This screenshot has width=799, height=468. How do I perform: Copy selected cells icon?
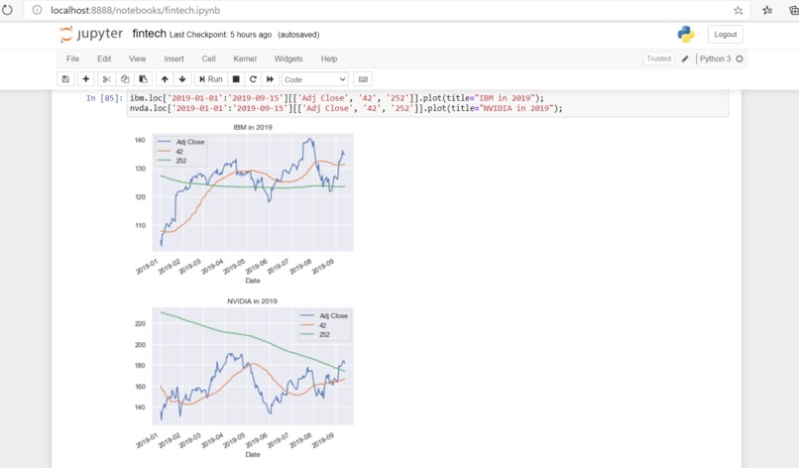tap(125, 79)
